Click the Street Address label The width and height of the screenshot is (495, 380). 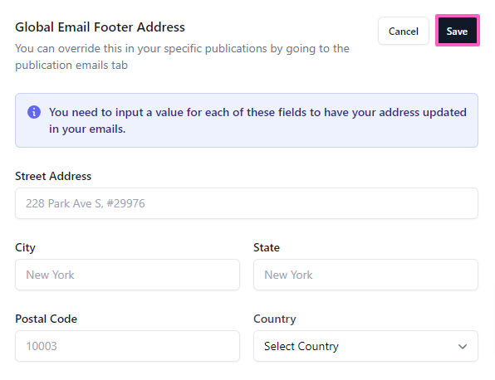pos(53,176)
